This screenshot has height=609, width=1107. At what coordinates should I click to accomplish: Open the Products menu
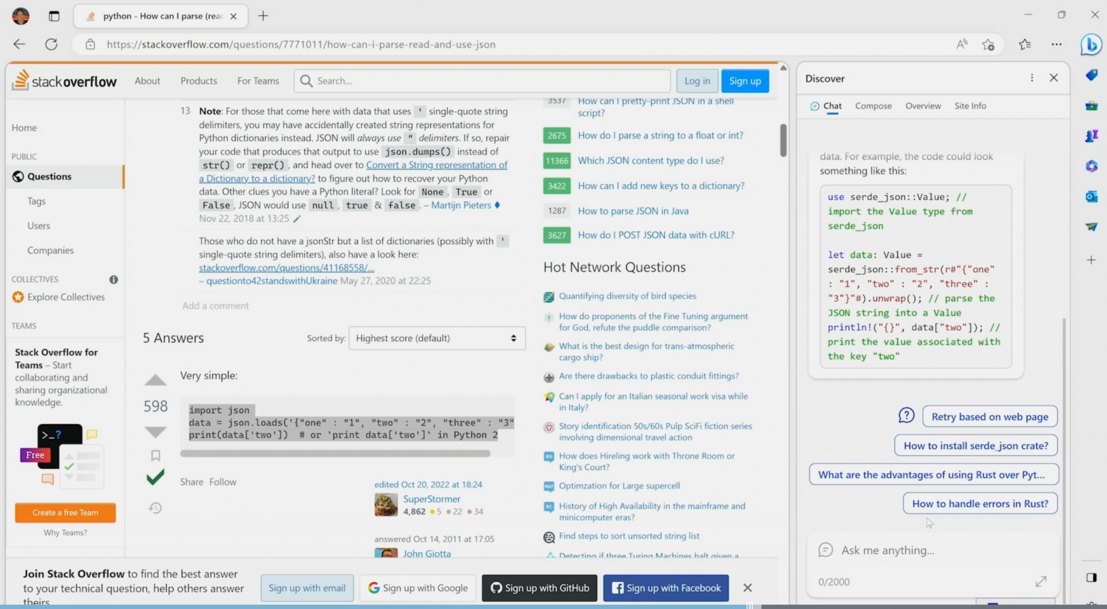pyautogui.click(x=199, y=81)
